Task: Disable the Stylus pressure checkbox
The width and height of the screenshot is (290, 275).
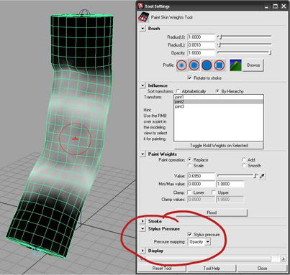Action: 190,234
